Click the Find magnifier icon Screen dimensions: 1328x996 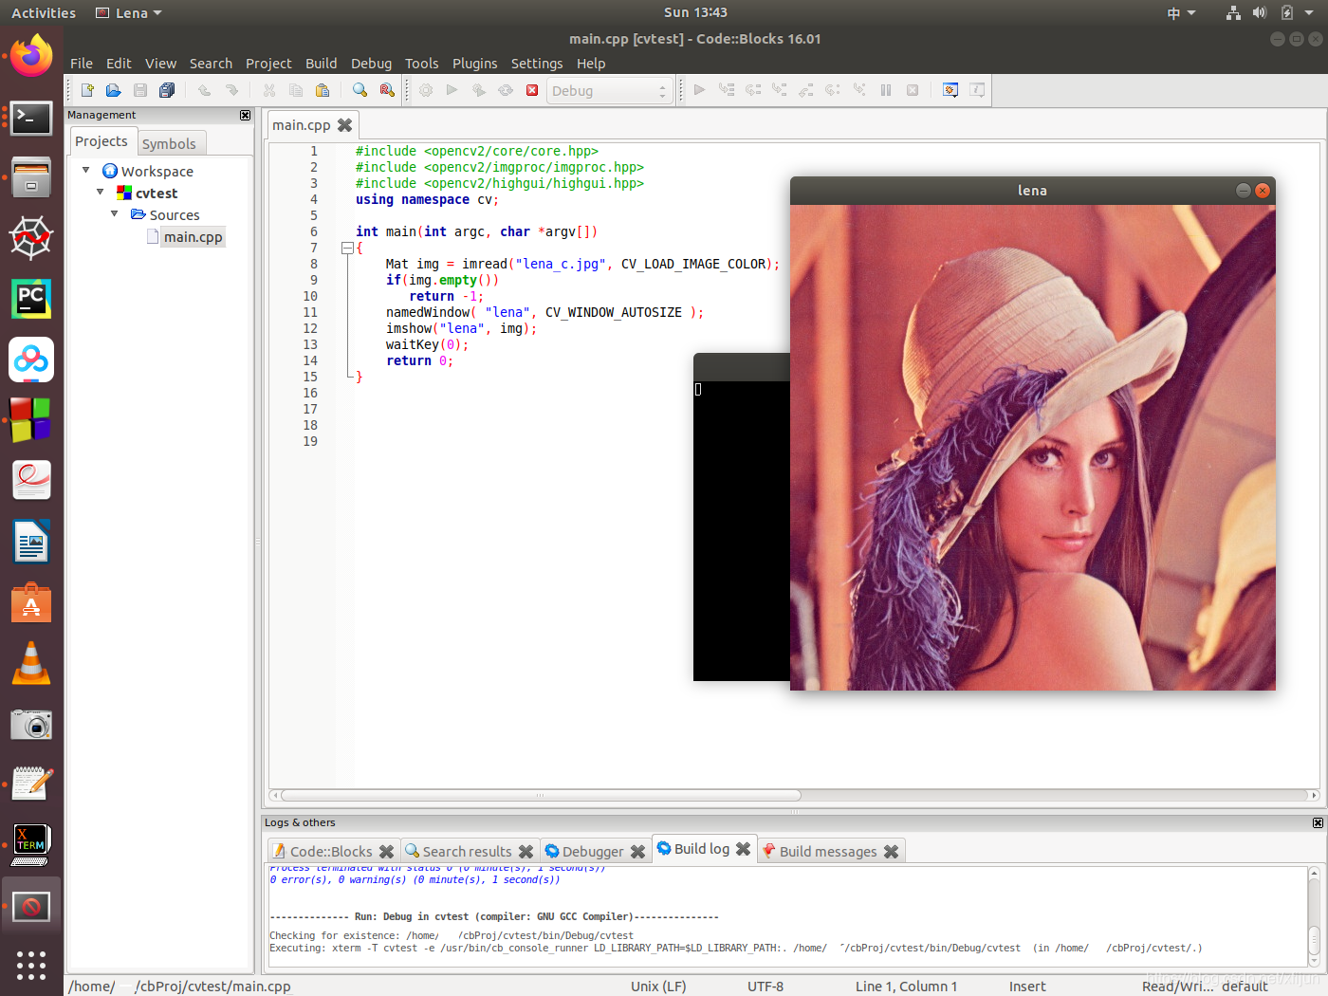(360, 90)
